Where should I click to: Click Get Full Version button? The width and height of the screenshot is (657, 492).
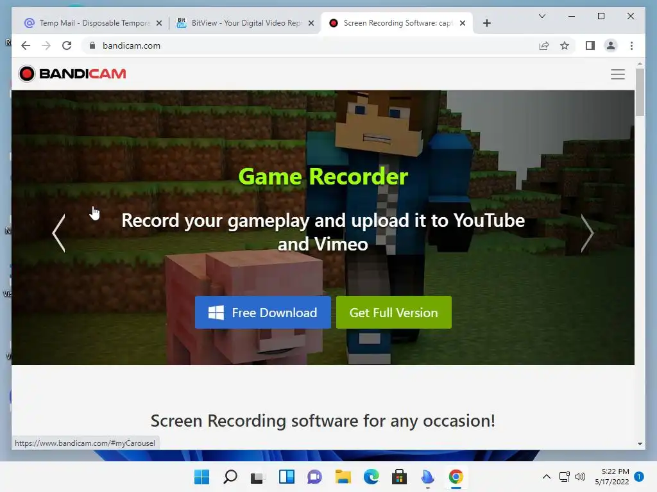click(x=394, y=313)
